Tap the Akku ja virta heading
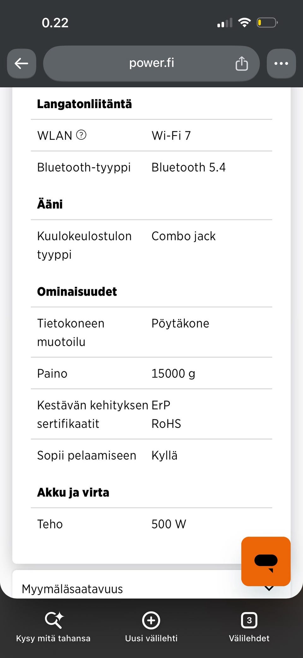Screen dimensions: 303x658 point(73,492)
